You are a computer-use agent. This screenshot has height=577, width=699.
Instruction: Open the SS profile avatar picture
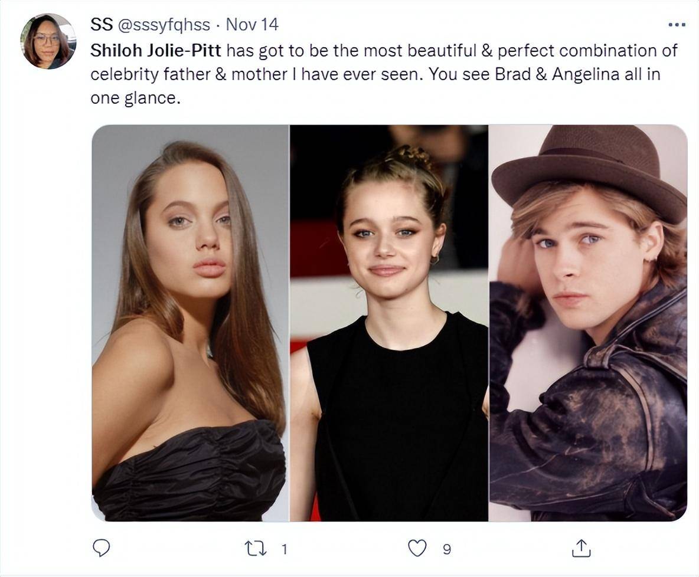48,41
